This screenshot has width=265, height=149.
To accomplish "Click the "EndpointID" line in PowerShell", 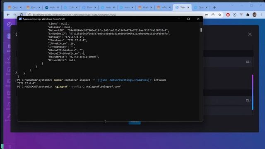I will tap(109, 34).
